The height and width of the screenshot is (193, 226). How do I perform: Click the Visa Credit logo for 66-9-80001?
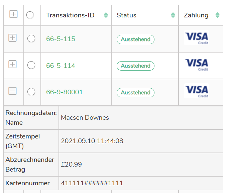pyautogui.click(x=196, y=91)
